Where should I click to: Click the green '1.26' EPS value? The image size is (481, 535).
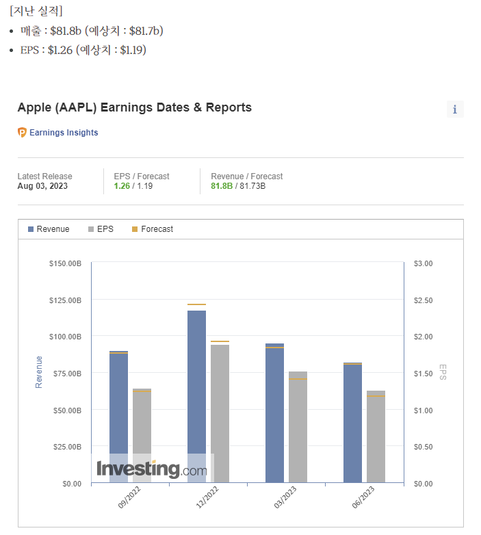click(122, 186)
